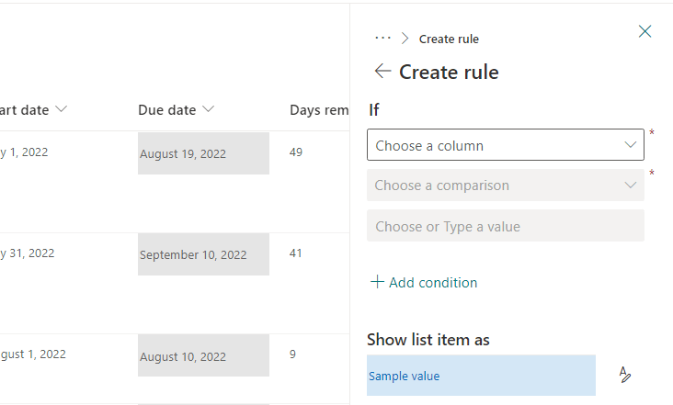Open the breadcrumb ellipsis menu
Image resolution: width=673 pixels, height=405 pixels.
[x=382, y=39]
